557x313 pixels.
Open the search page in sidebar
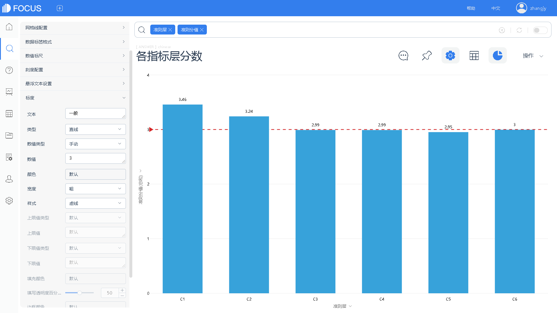[9, 48]
